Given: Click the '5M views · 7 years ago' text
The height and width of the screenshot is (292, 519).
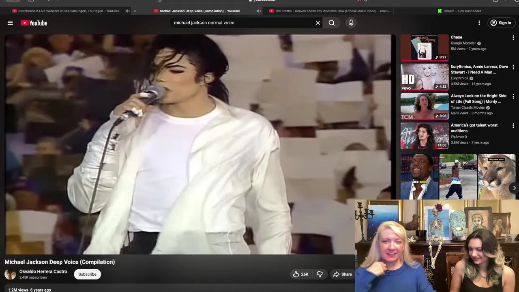Looking at the screenshot, I should pos(468,49).
